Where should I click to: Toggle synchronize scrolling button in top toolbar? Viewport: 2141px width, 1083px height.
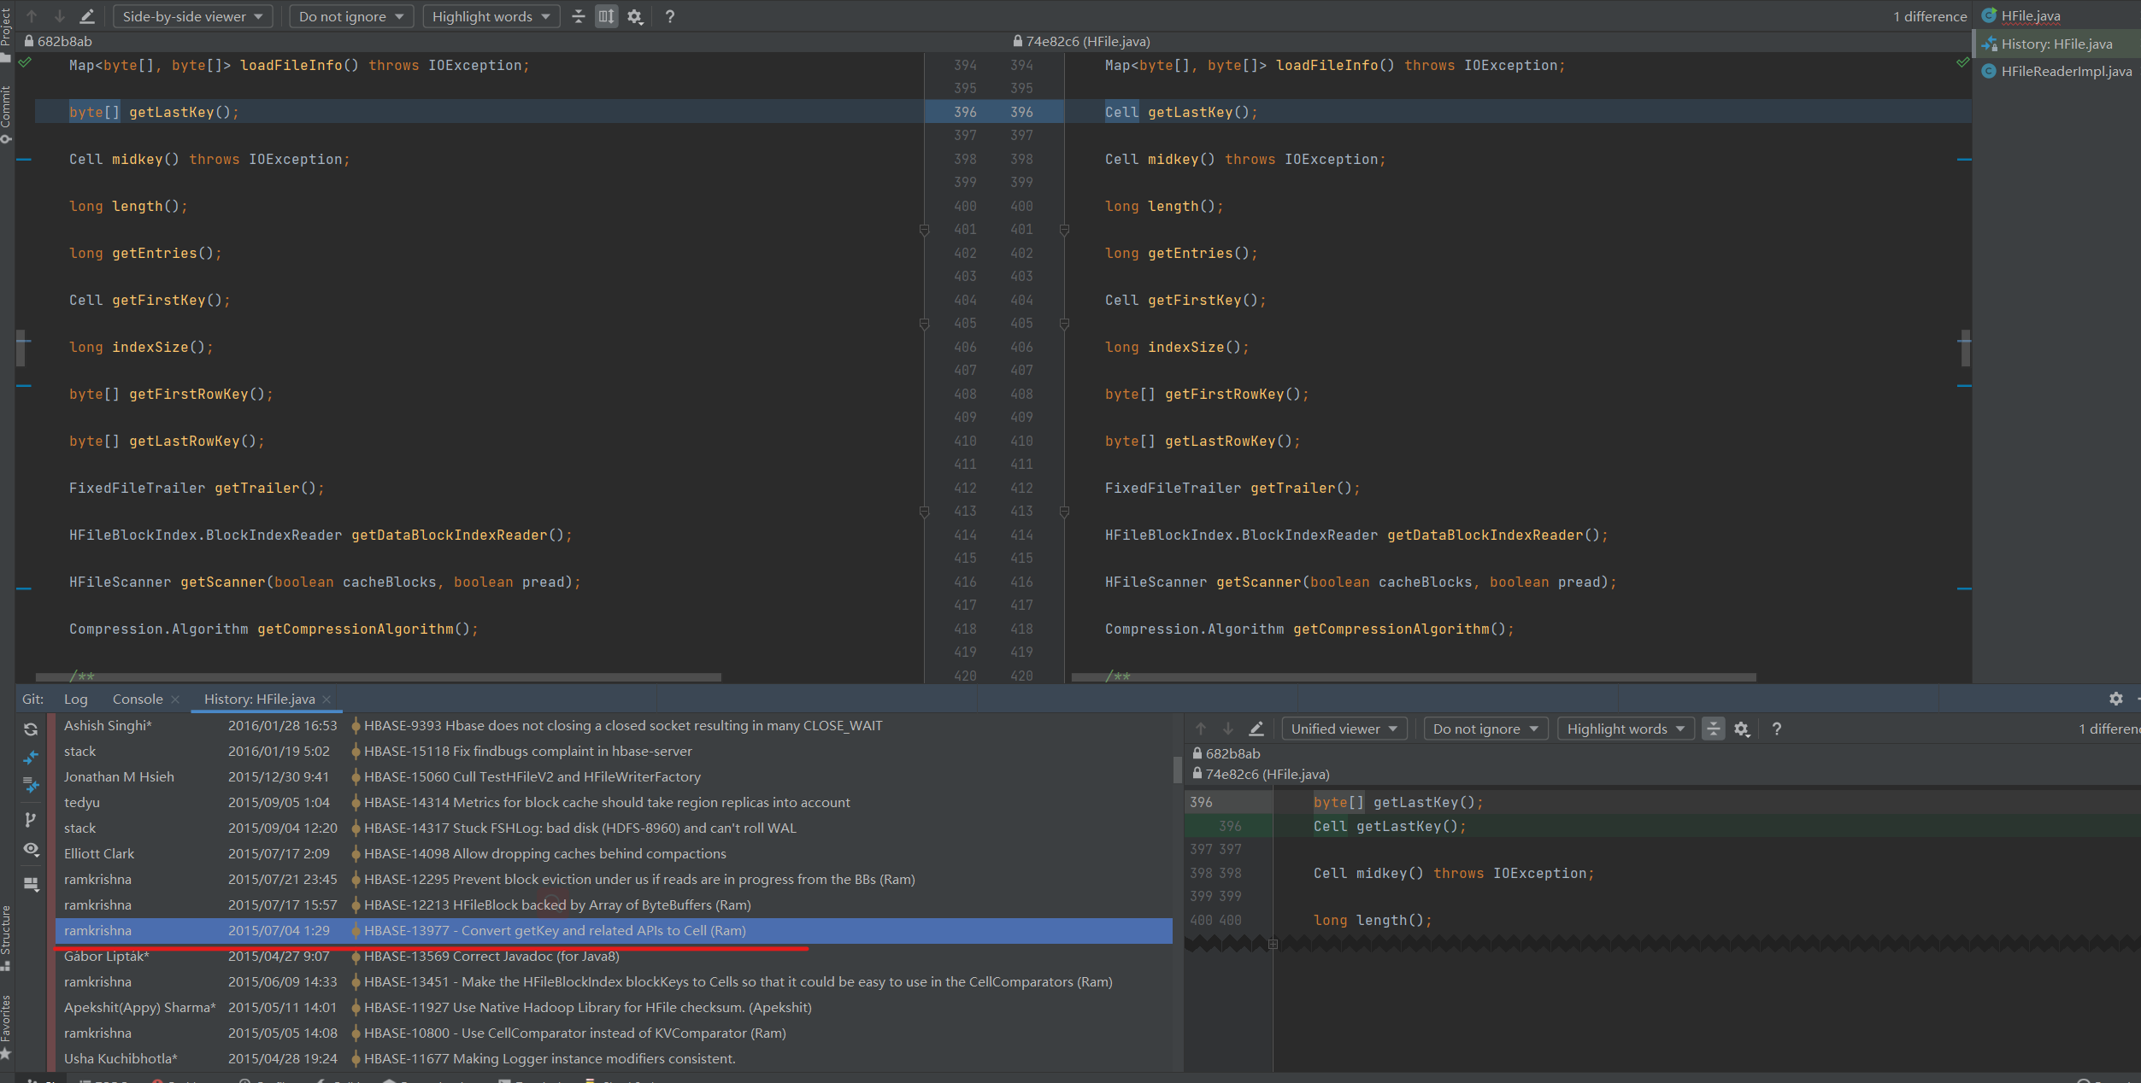[606, 16]
